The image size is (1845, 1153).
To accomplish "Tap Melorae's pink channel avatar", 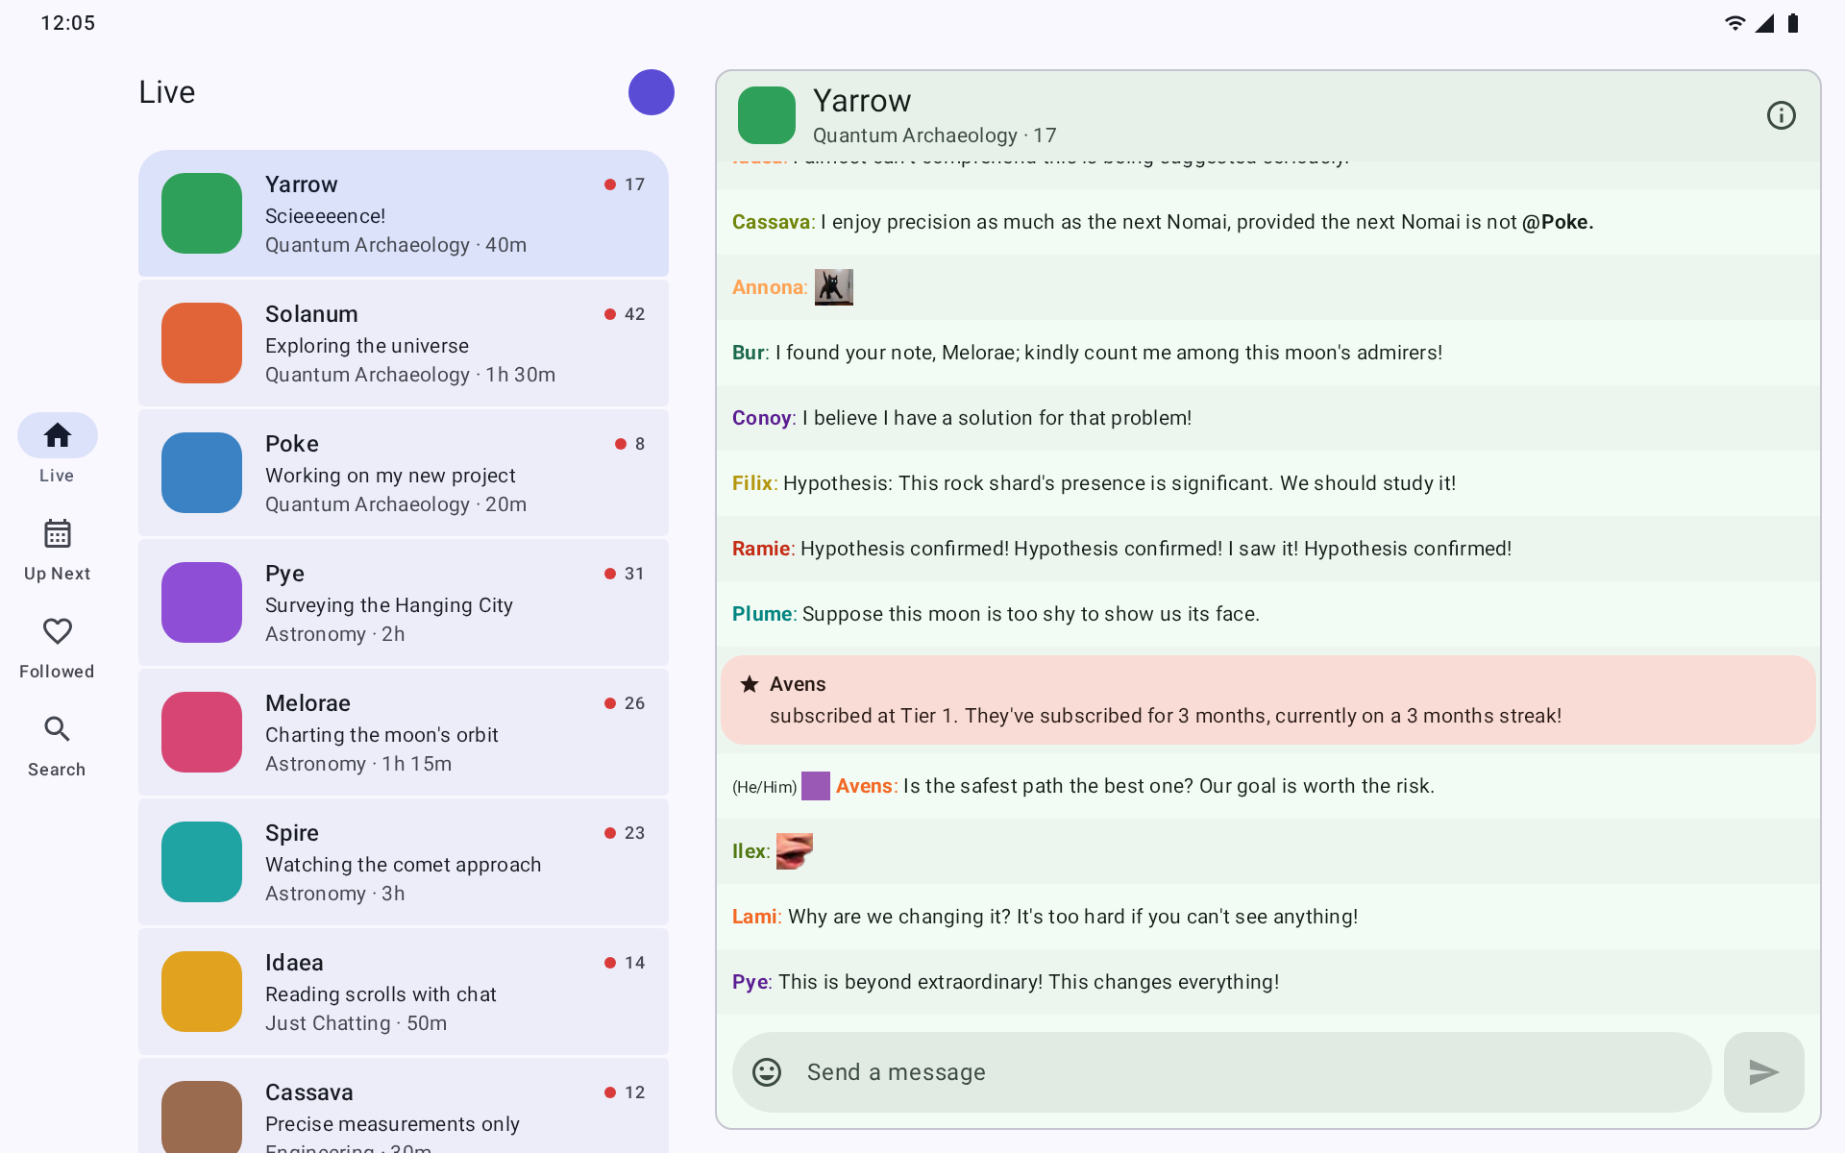I will coord(202,732).
